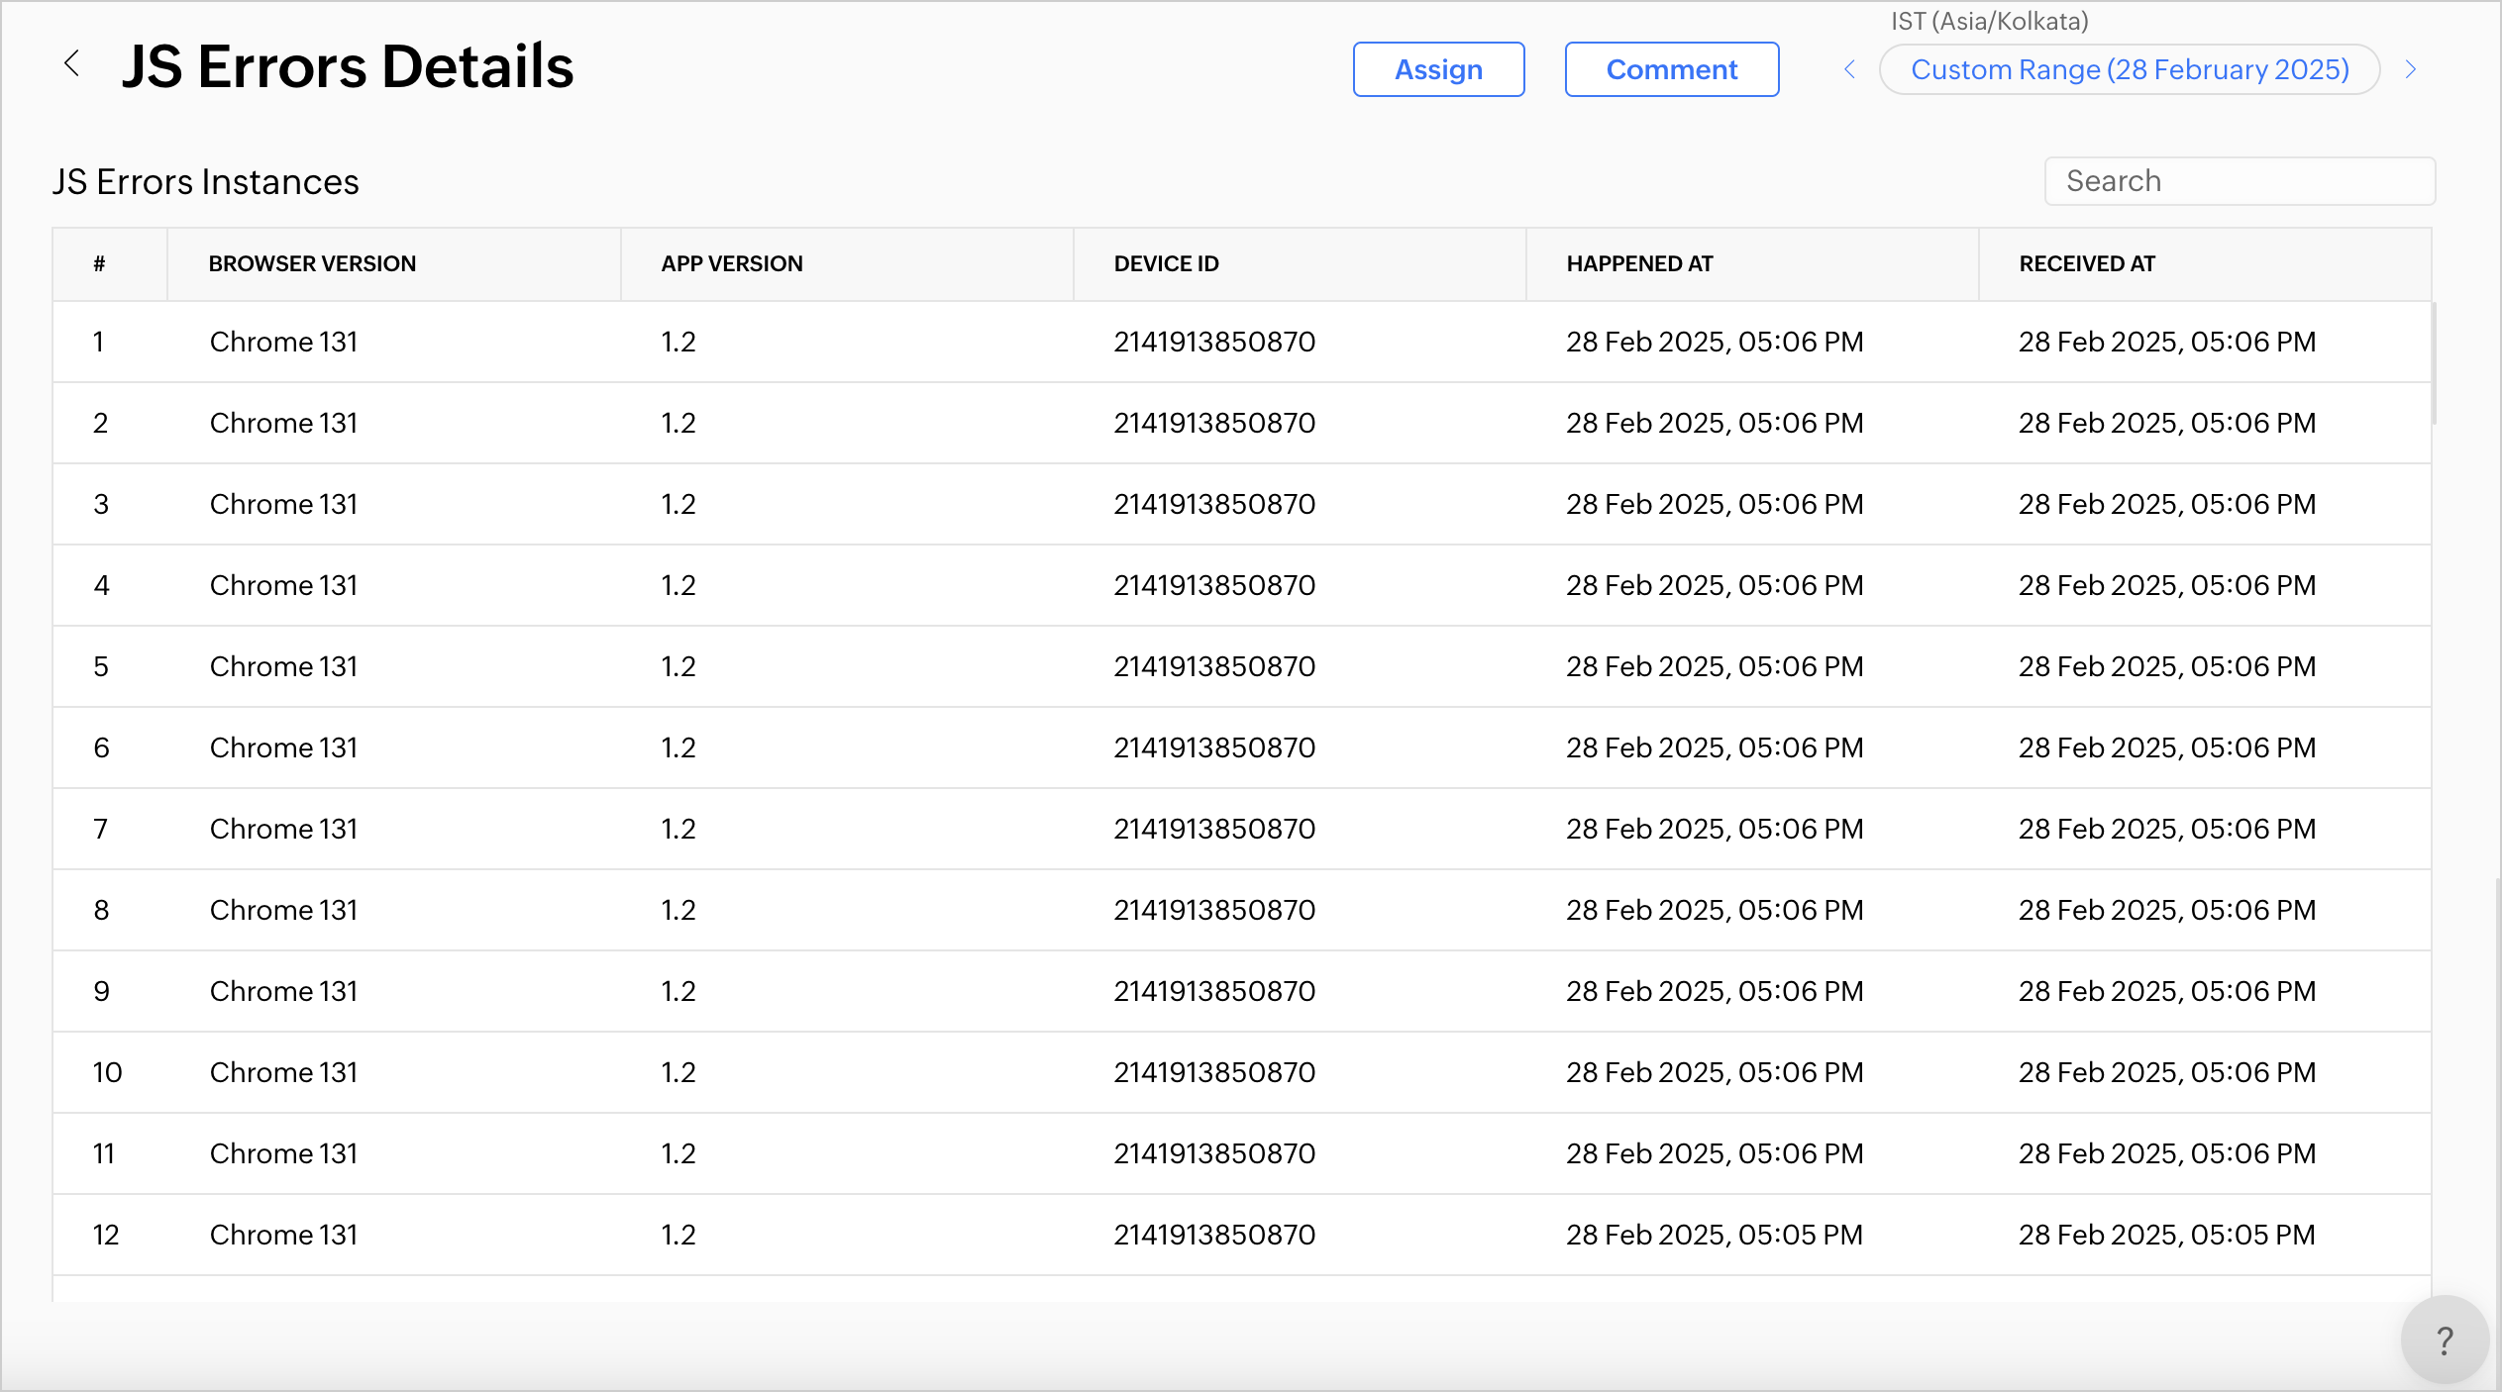Click Chrome 131 in row 8
Screen dimensions: 2502x1392
click(283, 910)
